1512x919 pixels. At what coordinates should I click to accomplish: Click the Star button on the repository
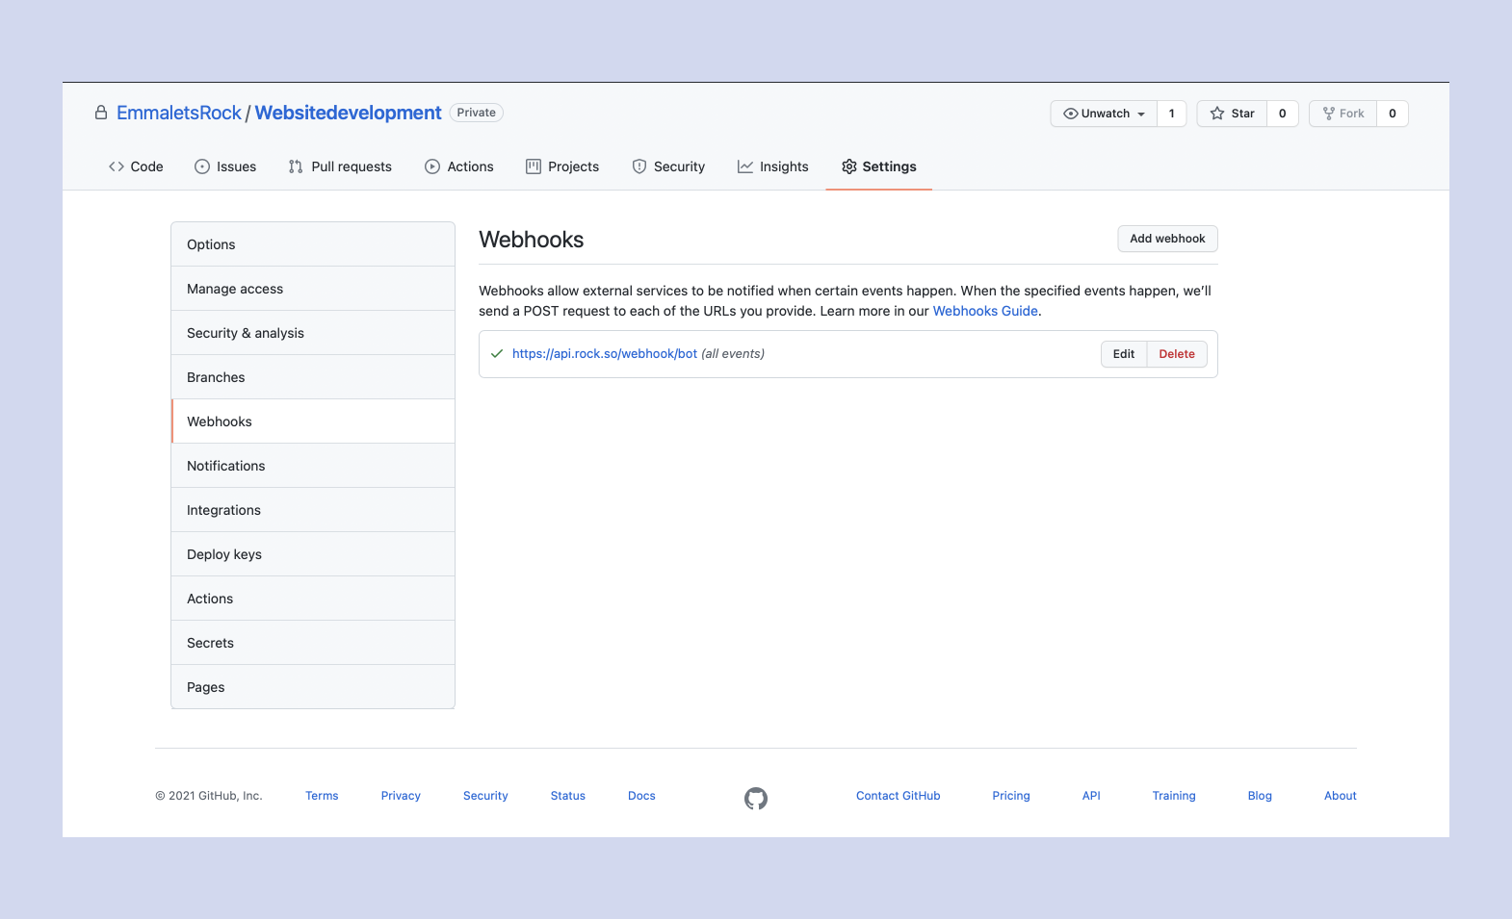[x=1232, y=114]
